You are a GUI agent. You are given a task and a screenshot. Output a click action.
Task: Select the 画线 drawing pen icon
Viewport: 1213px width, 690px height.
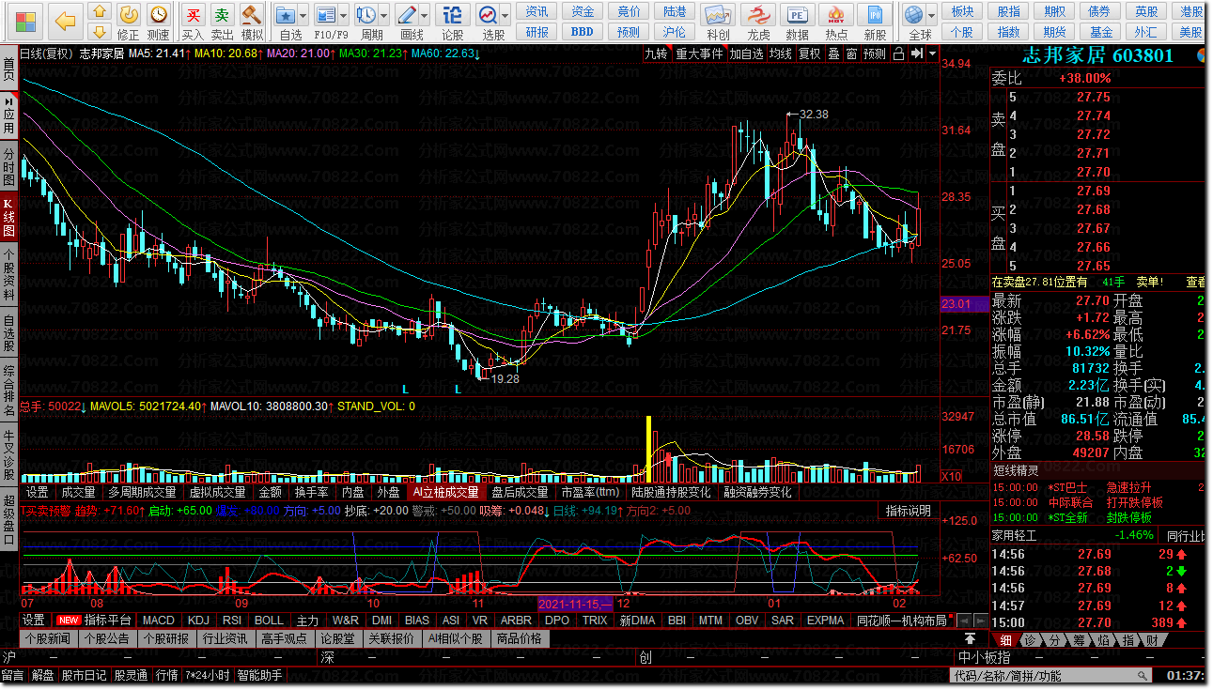[x=406, y=15]
